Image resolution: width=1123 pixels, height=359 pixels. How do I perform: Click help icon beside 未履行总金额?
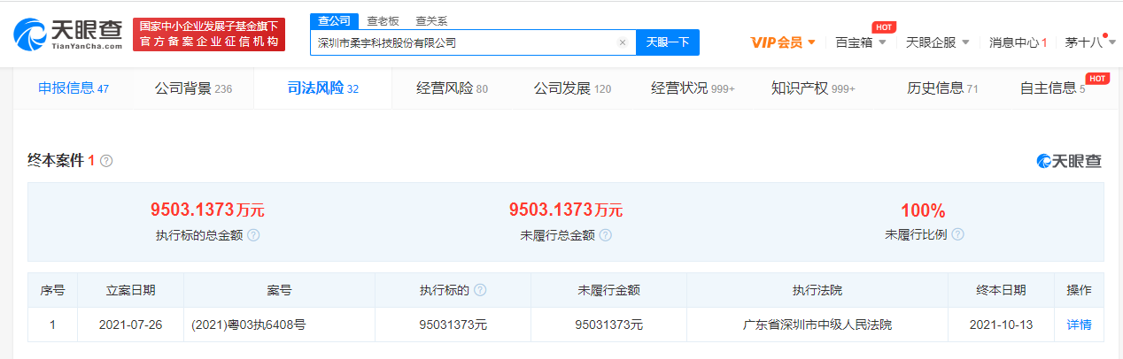(x=605, y=235)
